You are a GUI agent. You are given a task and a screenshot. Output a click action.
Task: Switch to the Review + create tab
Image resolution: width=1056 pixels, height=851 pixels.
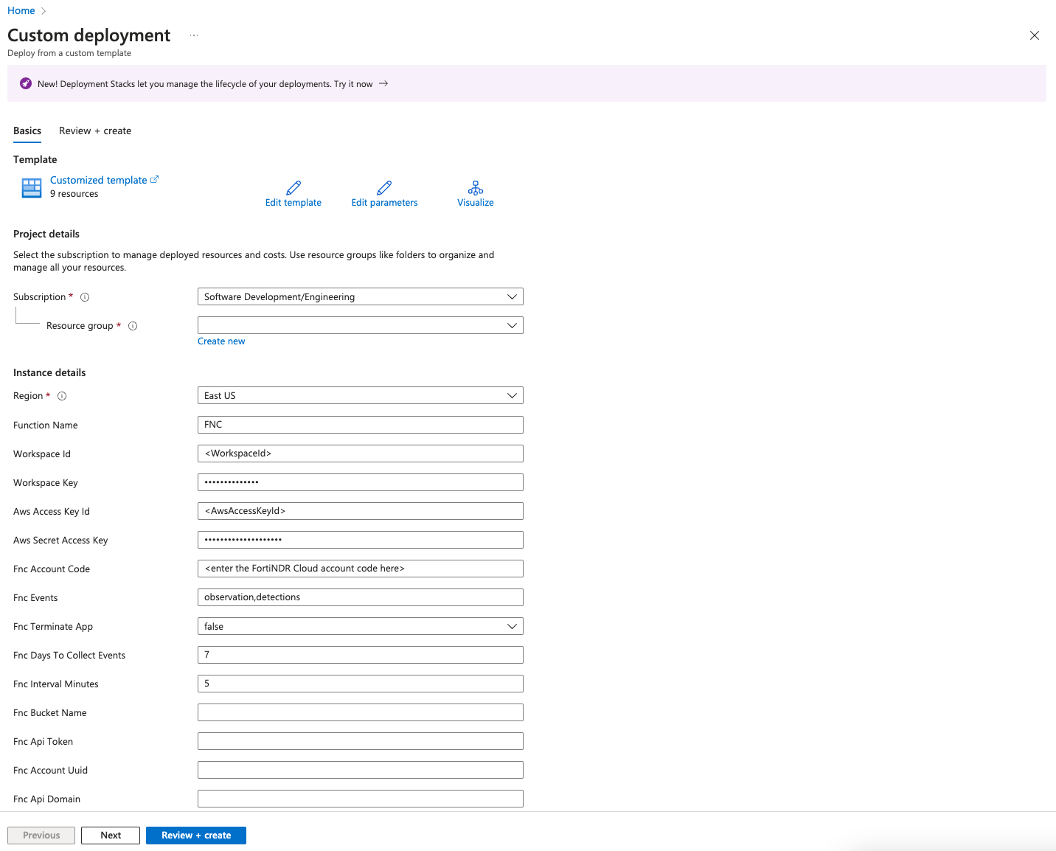tap(94, 131)
